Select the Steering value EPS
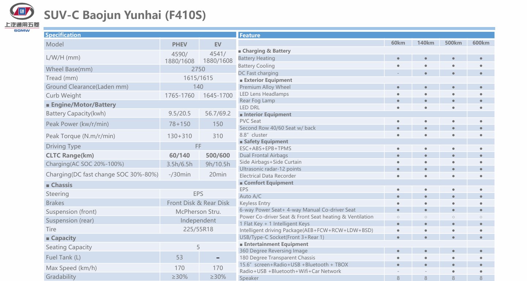527x281 pixels. point(198,194)
